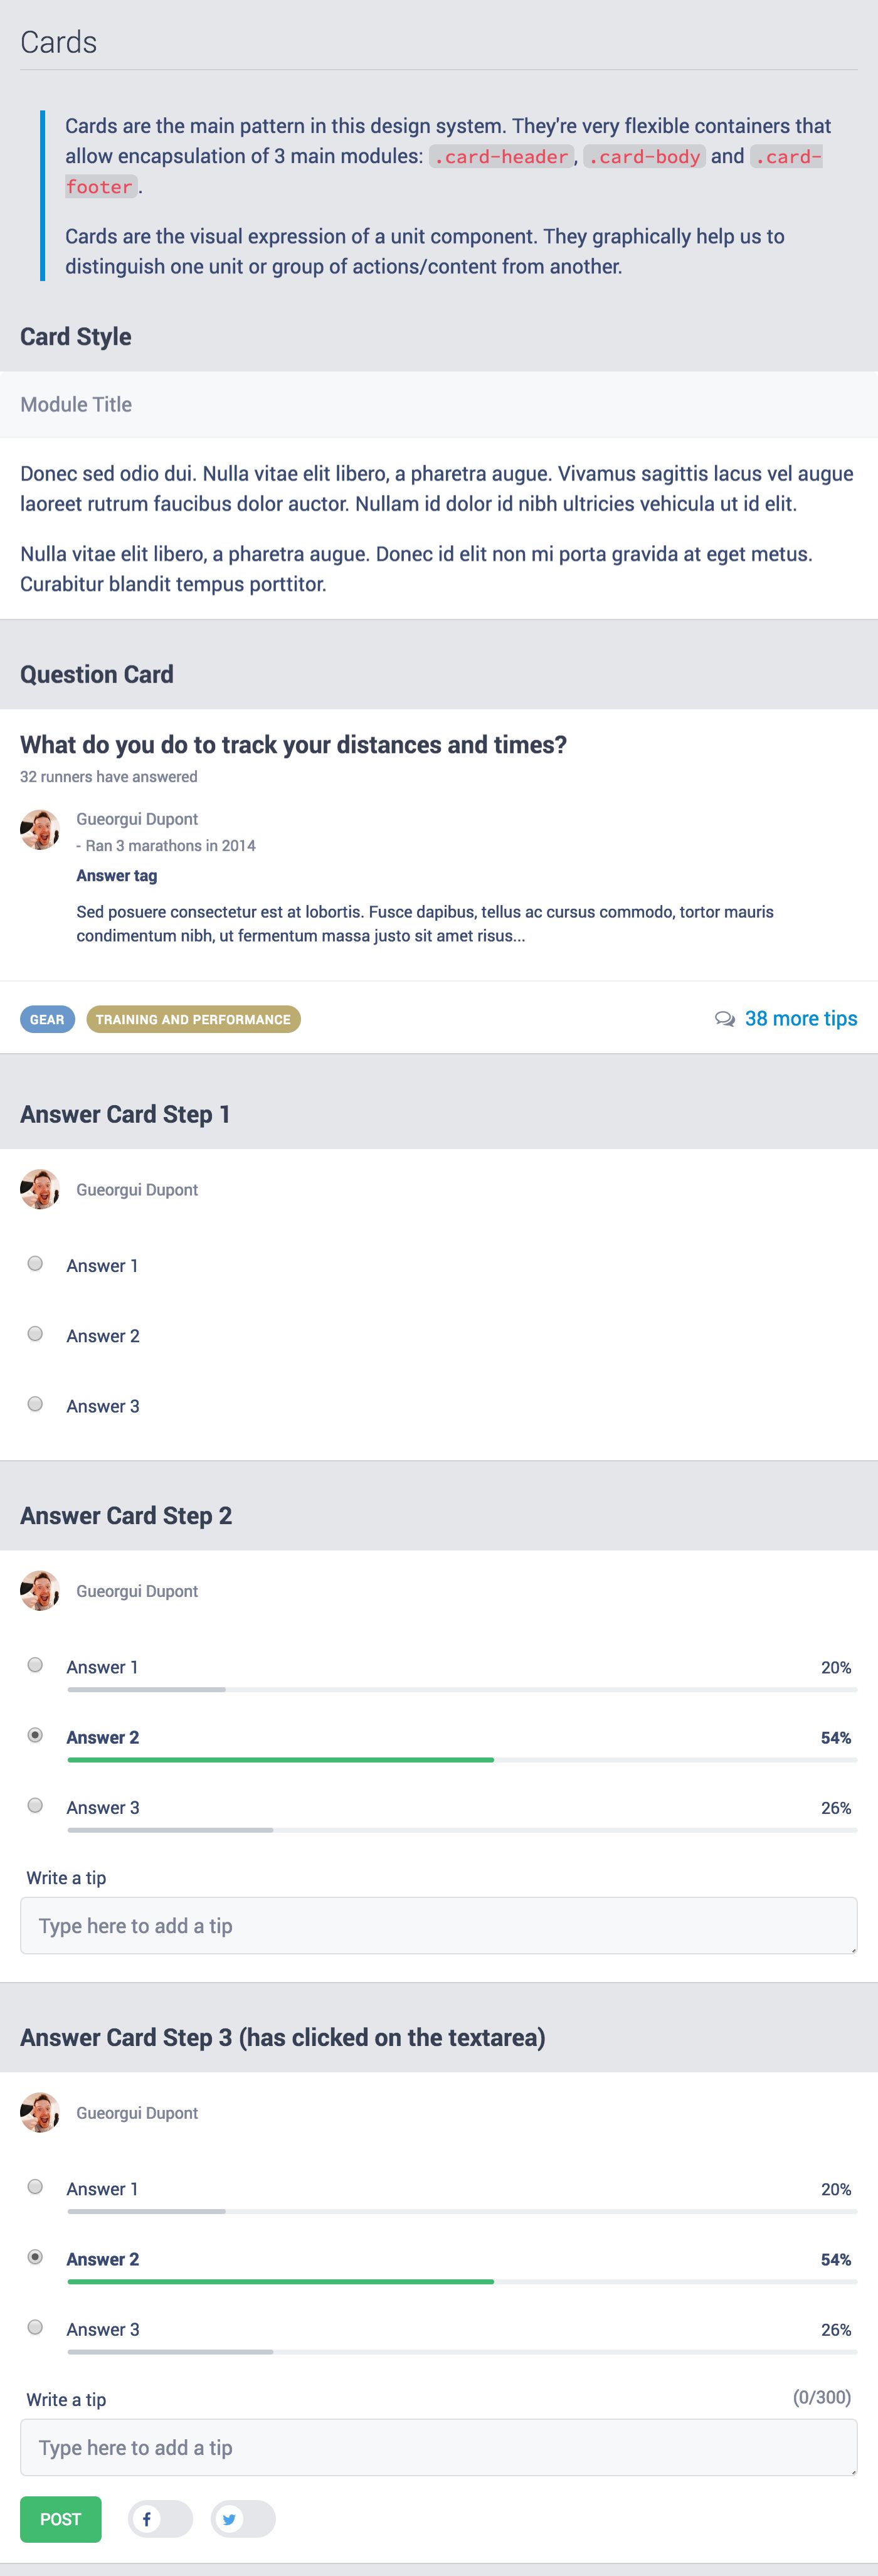
Task: Click the GEAR tag badge
Action: (47, 1019)
